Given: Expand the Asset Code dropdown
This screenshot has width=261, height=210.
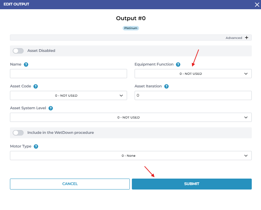Looking at the screenshot, I should 69,96.
